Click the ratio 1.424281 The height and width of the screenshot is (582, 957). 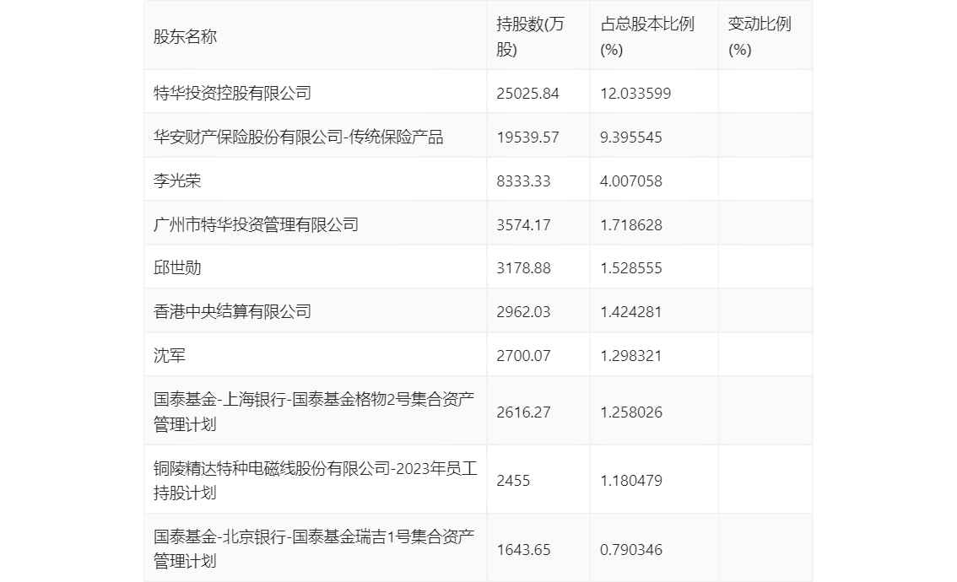[x=631, y=312]
